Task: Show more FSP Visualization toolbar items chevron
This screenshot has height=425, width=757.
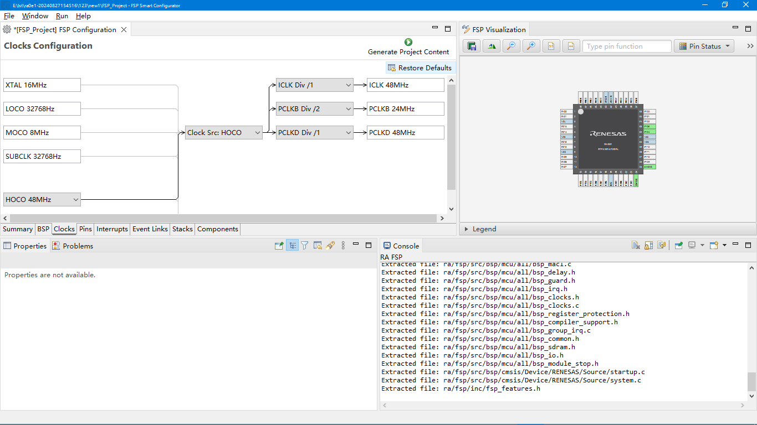Action: 750,46
